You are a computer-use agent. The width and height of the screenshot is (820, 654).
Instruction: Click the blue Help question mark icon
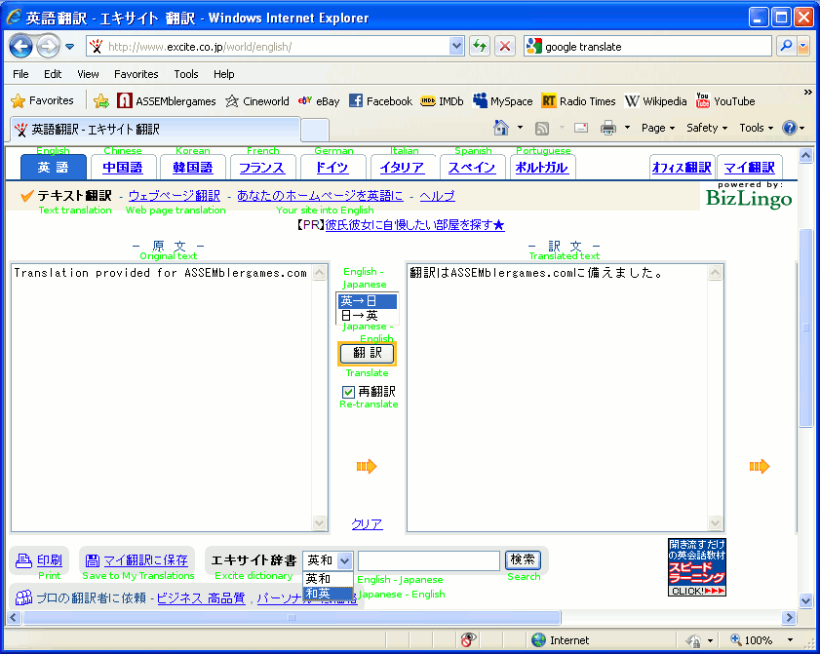[789, 128]
